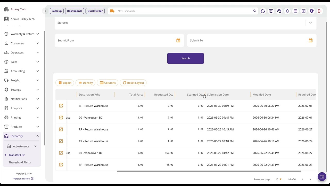
Task: Click the BizKey Tech building icon
Action: [6, 9]
